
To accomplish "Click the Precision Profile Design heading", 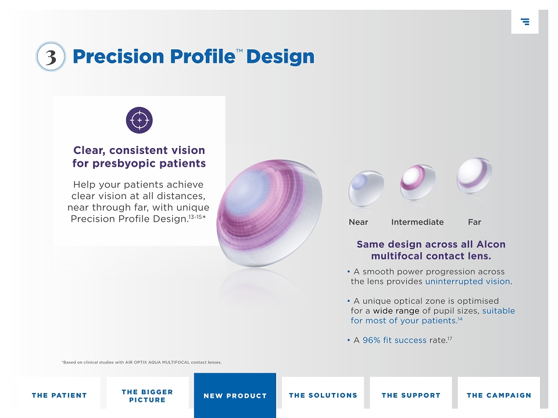I will [x=193, y=56].
